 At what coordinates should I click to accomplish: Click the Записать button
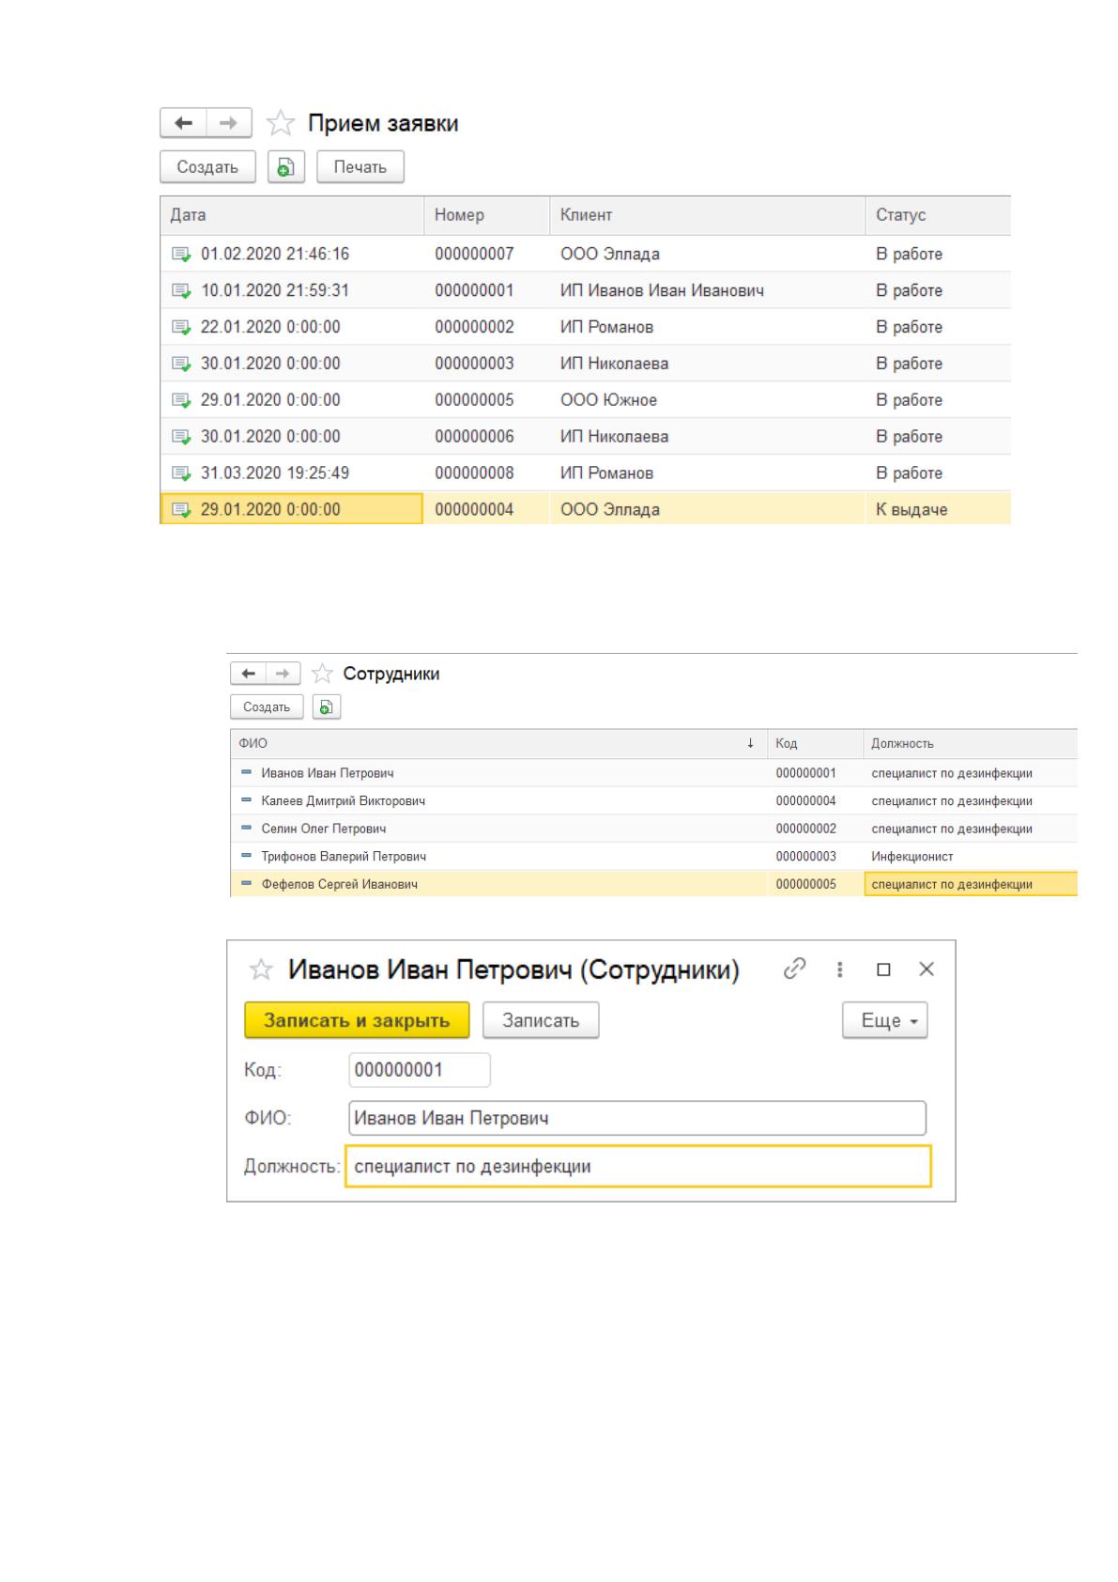coord(541,1020)
